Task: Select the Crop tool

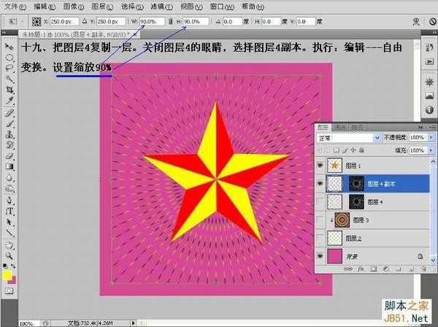Action: [x=10, y=90]
